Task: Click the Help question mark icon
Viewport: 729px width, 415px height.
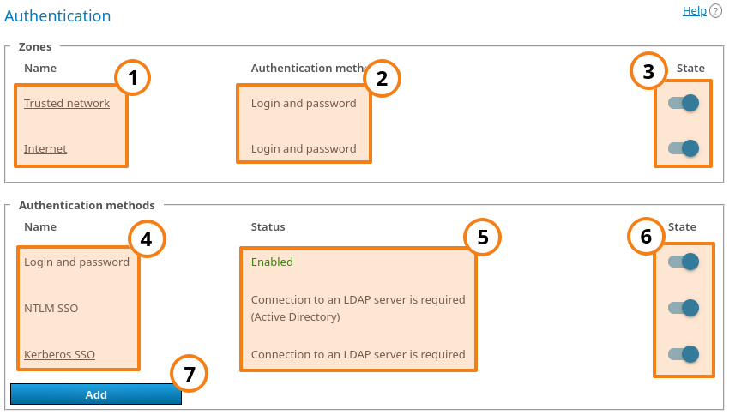Action: (715, 11)
